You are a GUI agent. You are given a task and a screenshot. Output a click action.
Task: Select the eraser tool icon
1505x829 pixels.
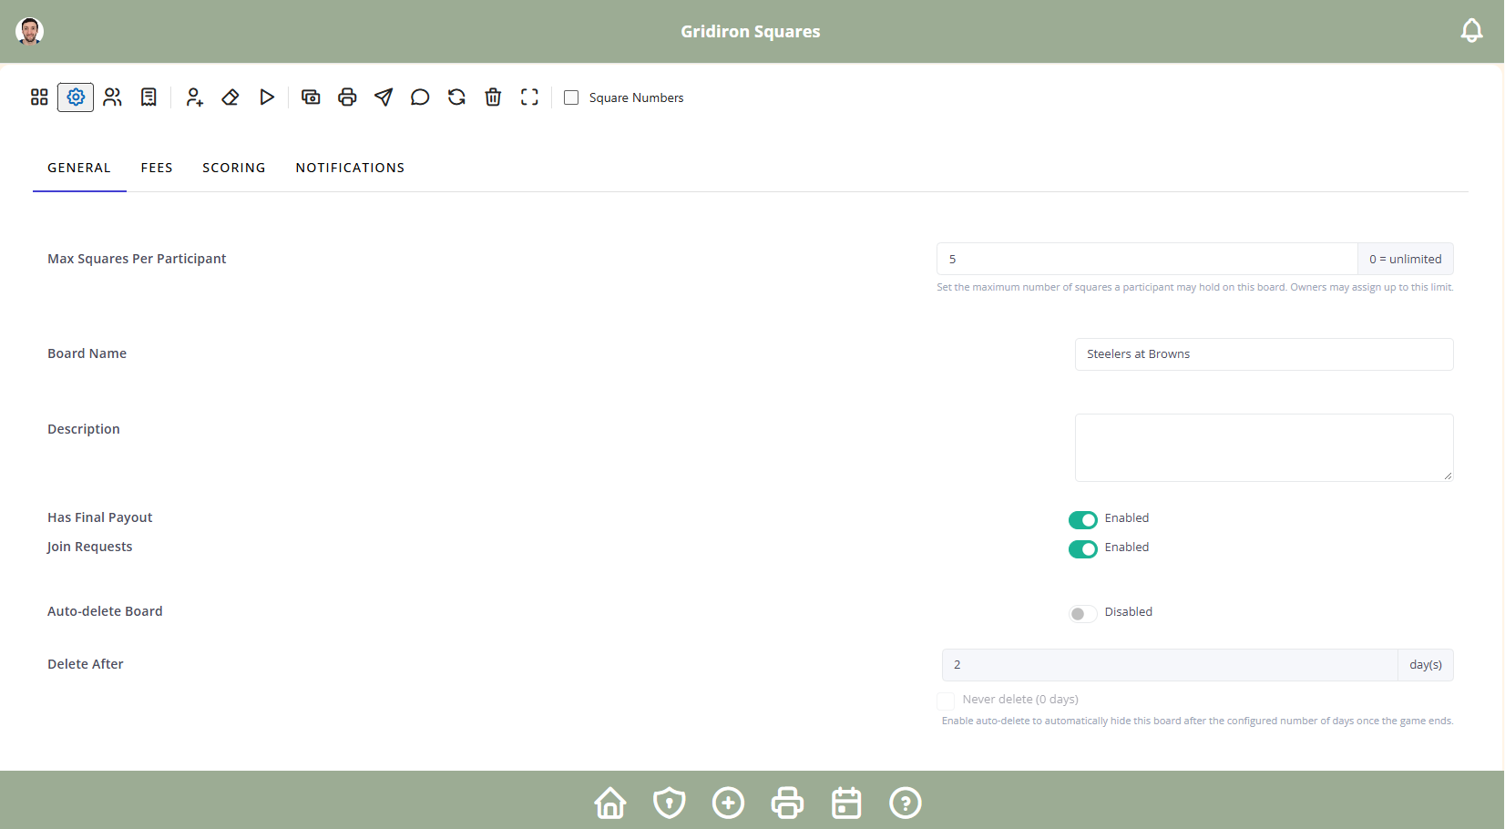click(230, 97)
